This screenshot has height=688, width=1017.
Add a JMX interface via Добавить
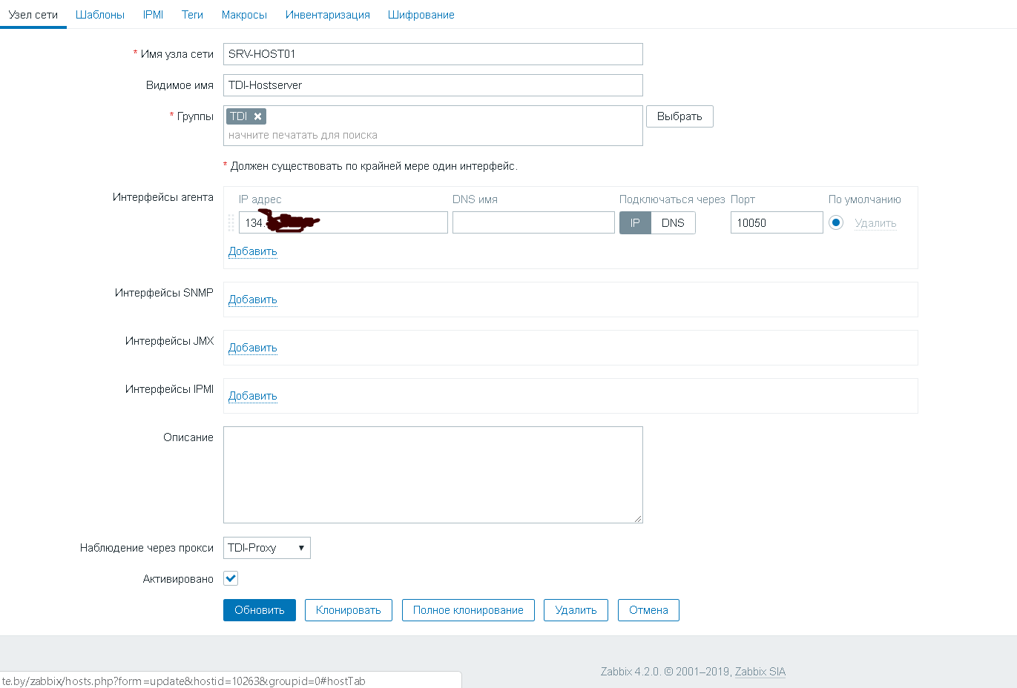[252, 348]
